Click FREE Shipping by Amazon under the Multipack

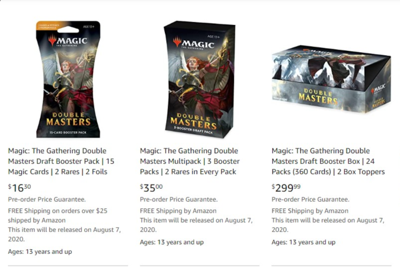178,211
